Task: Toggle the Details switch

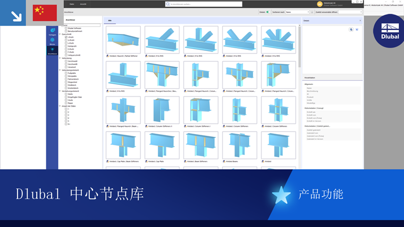Action: tap(268, 12)
